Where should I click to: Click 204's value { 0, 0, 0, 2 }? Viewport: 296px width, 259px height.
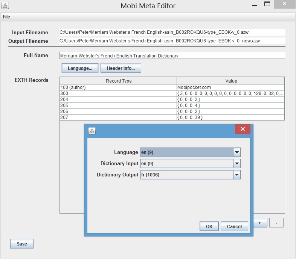coord(231,99)
